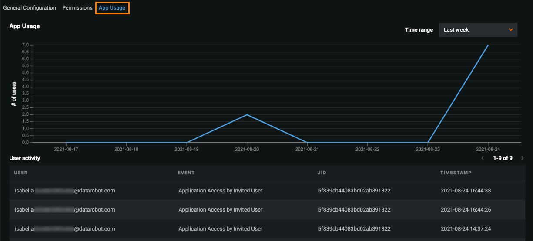The image size is (533, 241).
Task: Go to previous page of user activity
Action: click(483, 158)
